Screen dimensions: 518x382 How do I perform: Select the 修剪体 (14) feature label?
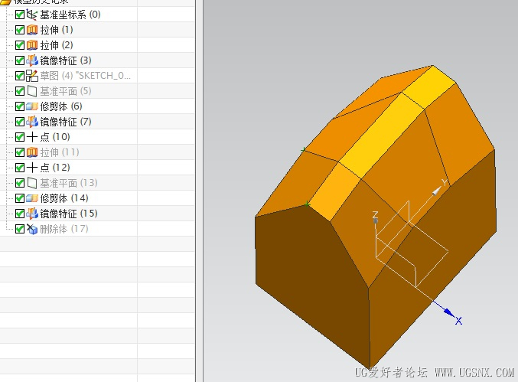click(x=64, y=198)
